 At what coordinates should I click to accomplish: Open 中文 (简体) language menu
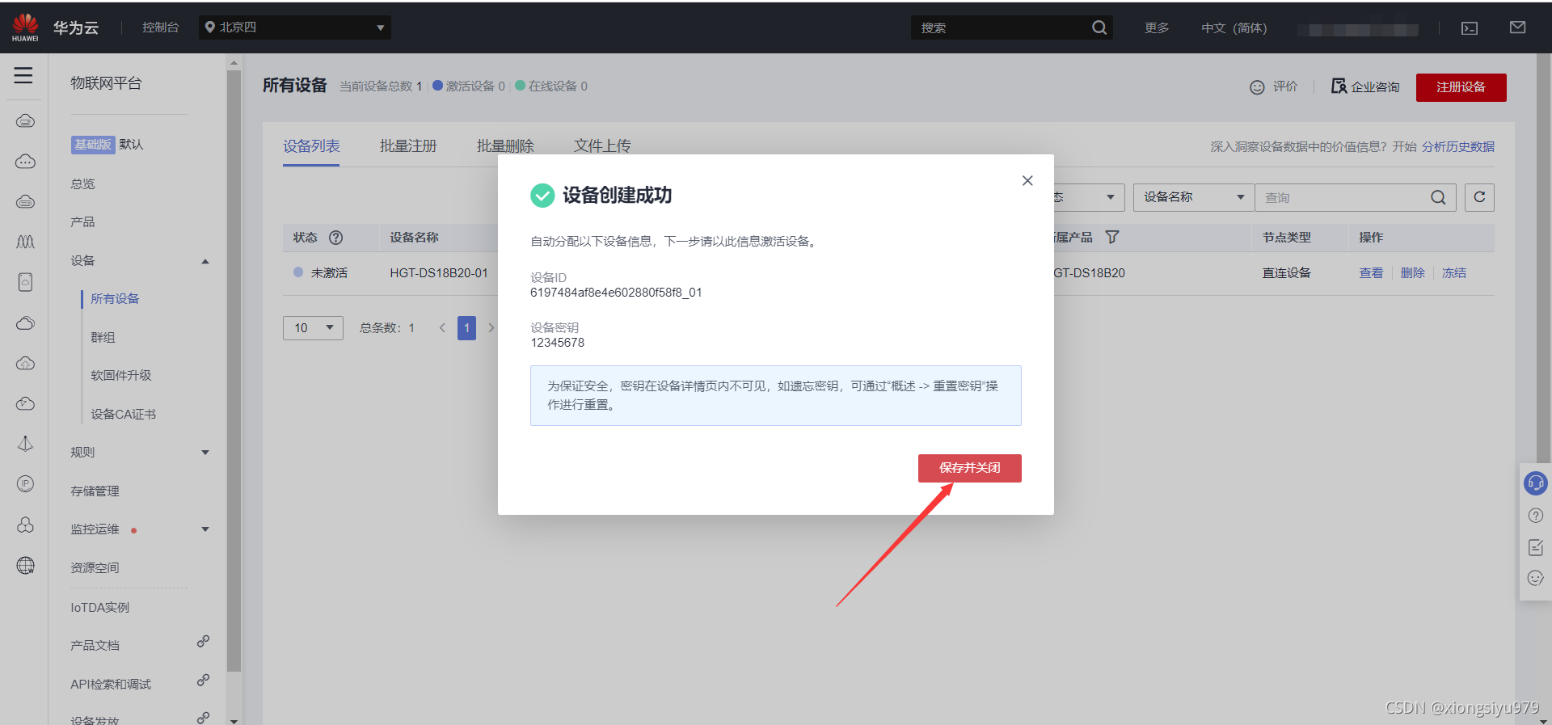point(1234,28)
